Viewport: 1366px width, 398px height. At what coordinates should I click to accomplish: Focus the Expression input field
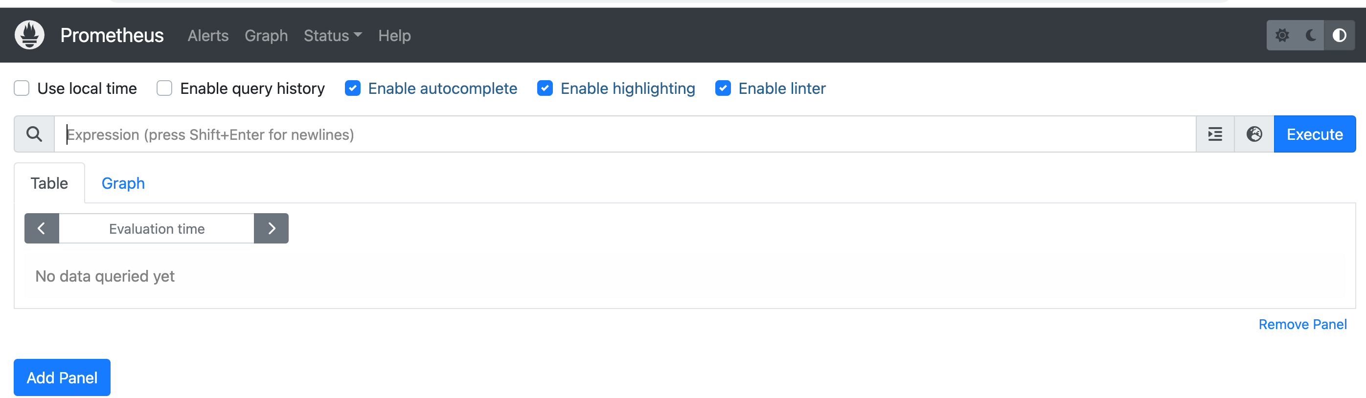click(x=626, y=134)
